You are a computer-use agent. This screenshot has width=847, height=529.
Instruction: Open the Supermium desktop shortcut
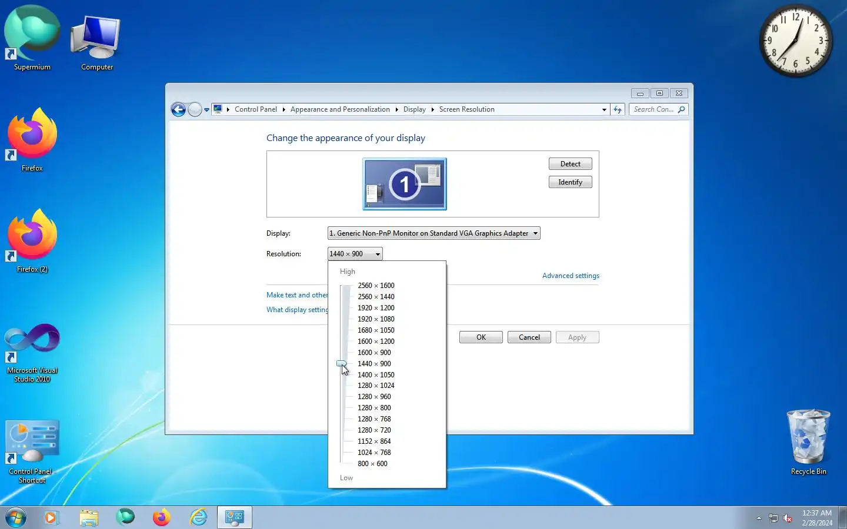click(x=32, y=38)
